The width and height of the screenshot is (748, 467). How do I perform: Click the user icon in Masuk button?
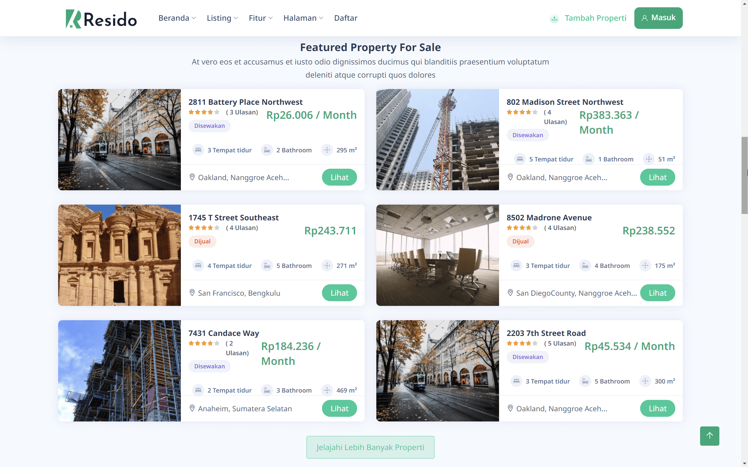pos(644,18)
